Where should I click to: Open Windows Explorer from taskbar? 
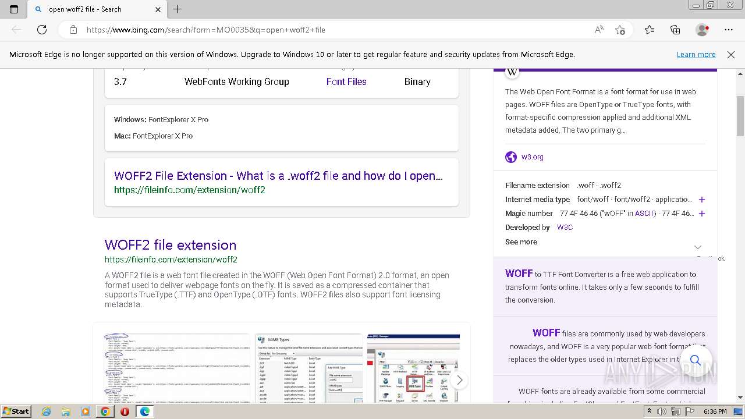coord(66,411)
